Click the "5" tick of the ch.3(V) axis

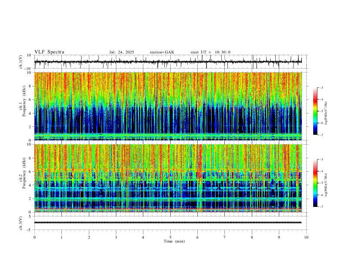point(30,216)
